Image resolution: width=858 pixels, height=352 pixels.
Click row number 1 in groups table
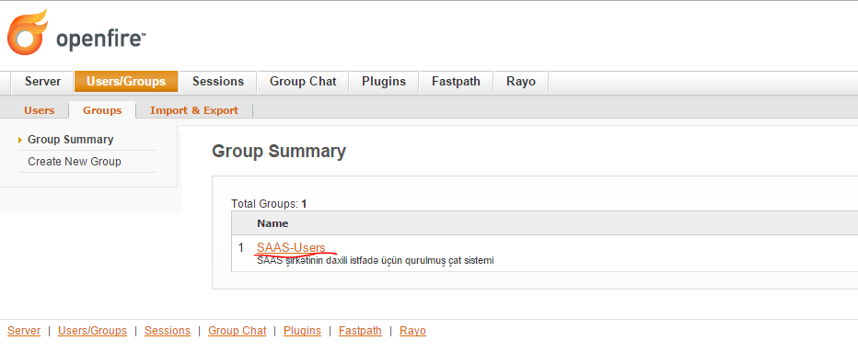pyautogui.click(x=241, y=247)
